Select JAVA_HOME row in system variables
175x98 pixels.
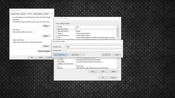coord(87,62)
